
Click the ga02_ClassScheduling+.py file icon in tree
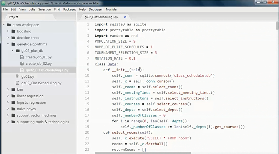(22, 70)
